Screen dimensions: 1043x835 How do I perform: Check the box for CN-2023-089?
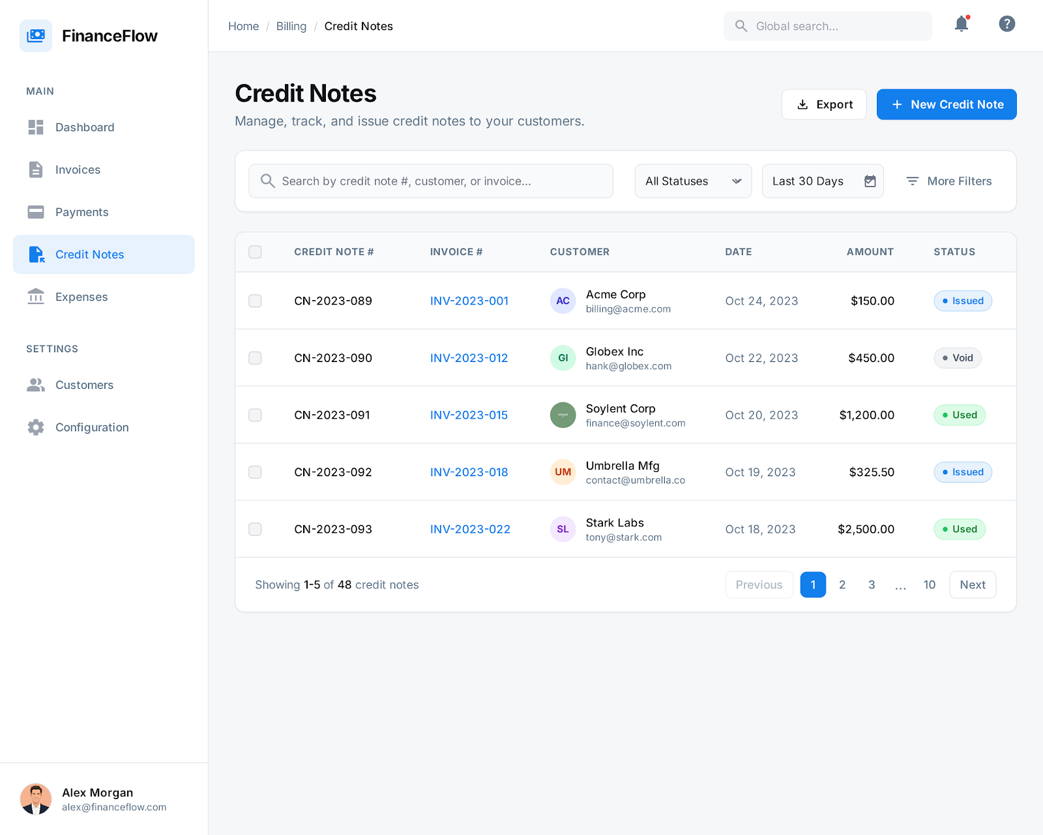[255, 301]
